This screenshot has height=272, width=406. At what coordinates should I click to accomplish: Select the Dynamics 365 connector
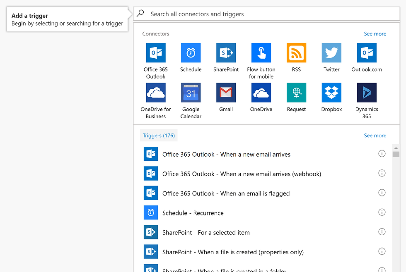click(367, 93)
